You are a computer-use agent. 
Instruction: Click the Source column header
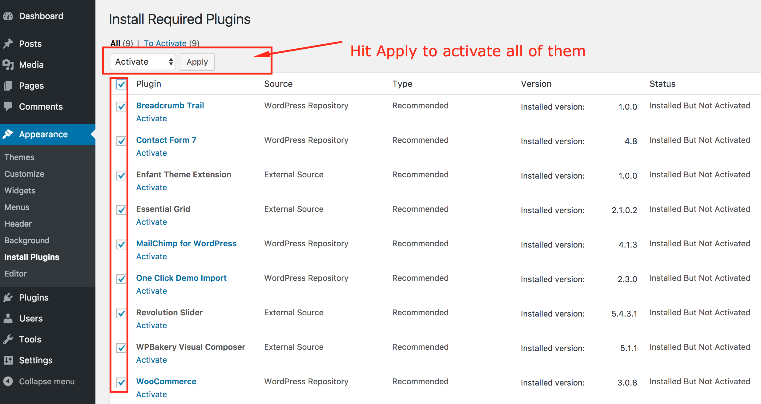(x=278, y=84)
